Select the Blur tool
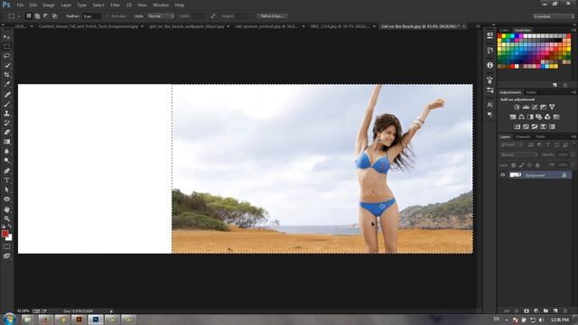This screenshot has height=325, width=578. tap(6, 152)
